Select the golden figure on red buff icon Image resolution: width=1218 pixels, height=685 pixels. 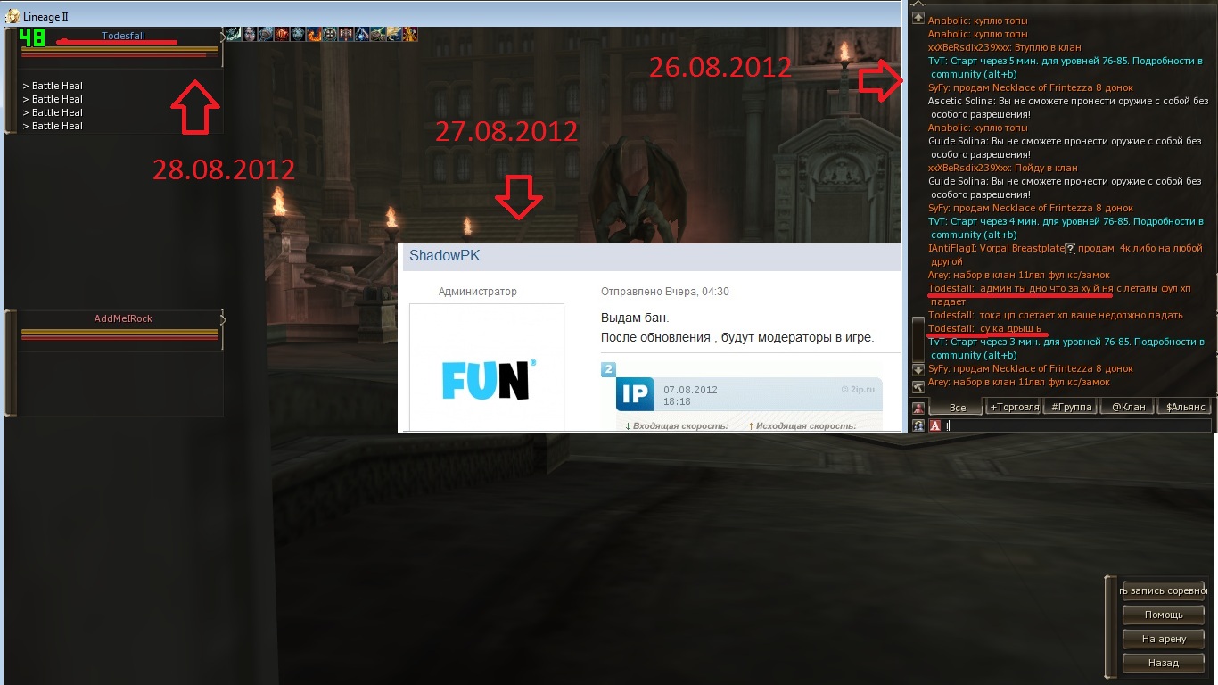coord(409,35)
